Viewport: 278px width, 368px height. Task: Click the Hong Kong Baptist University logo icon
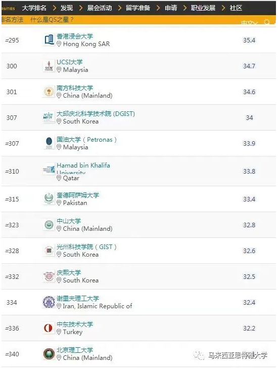tap(49, 40)
